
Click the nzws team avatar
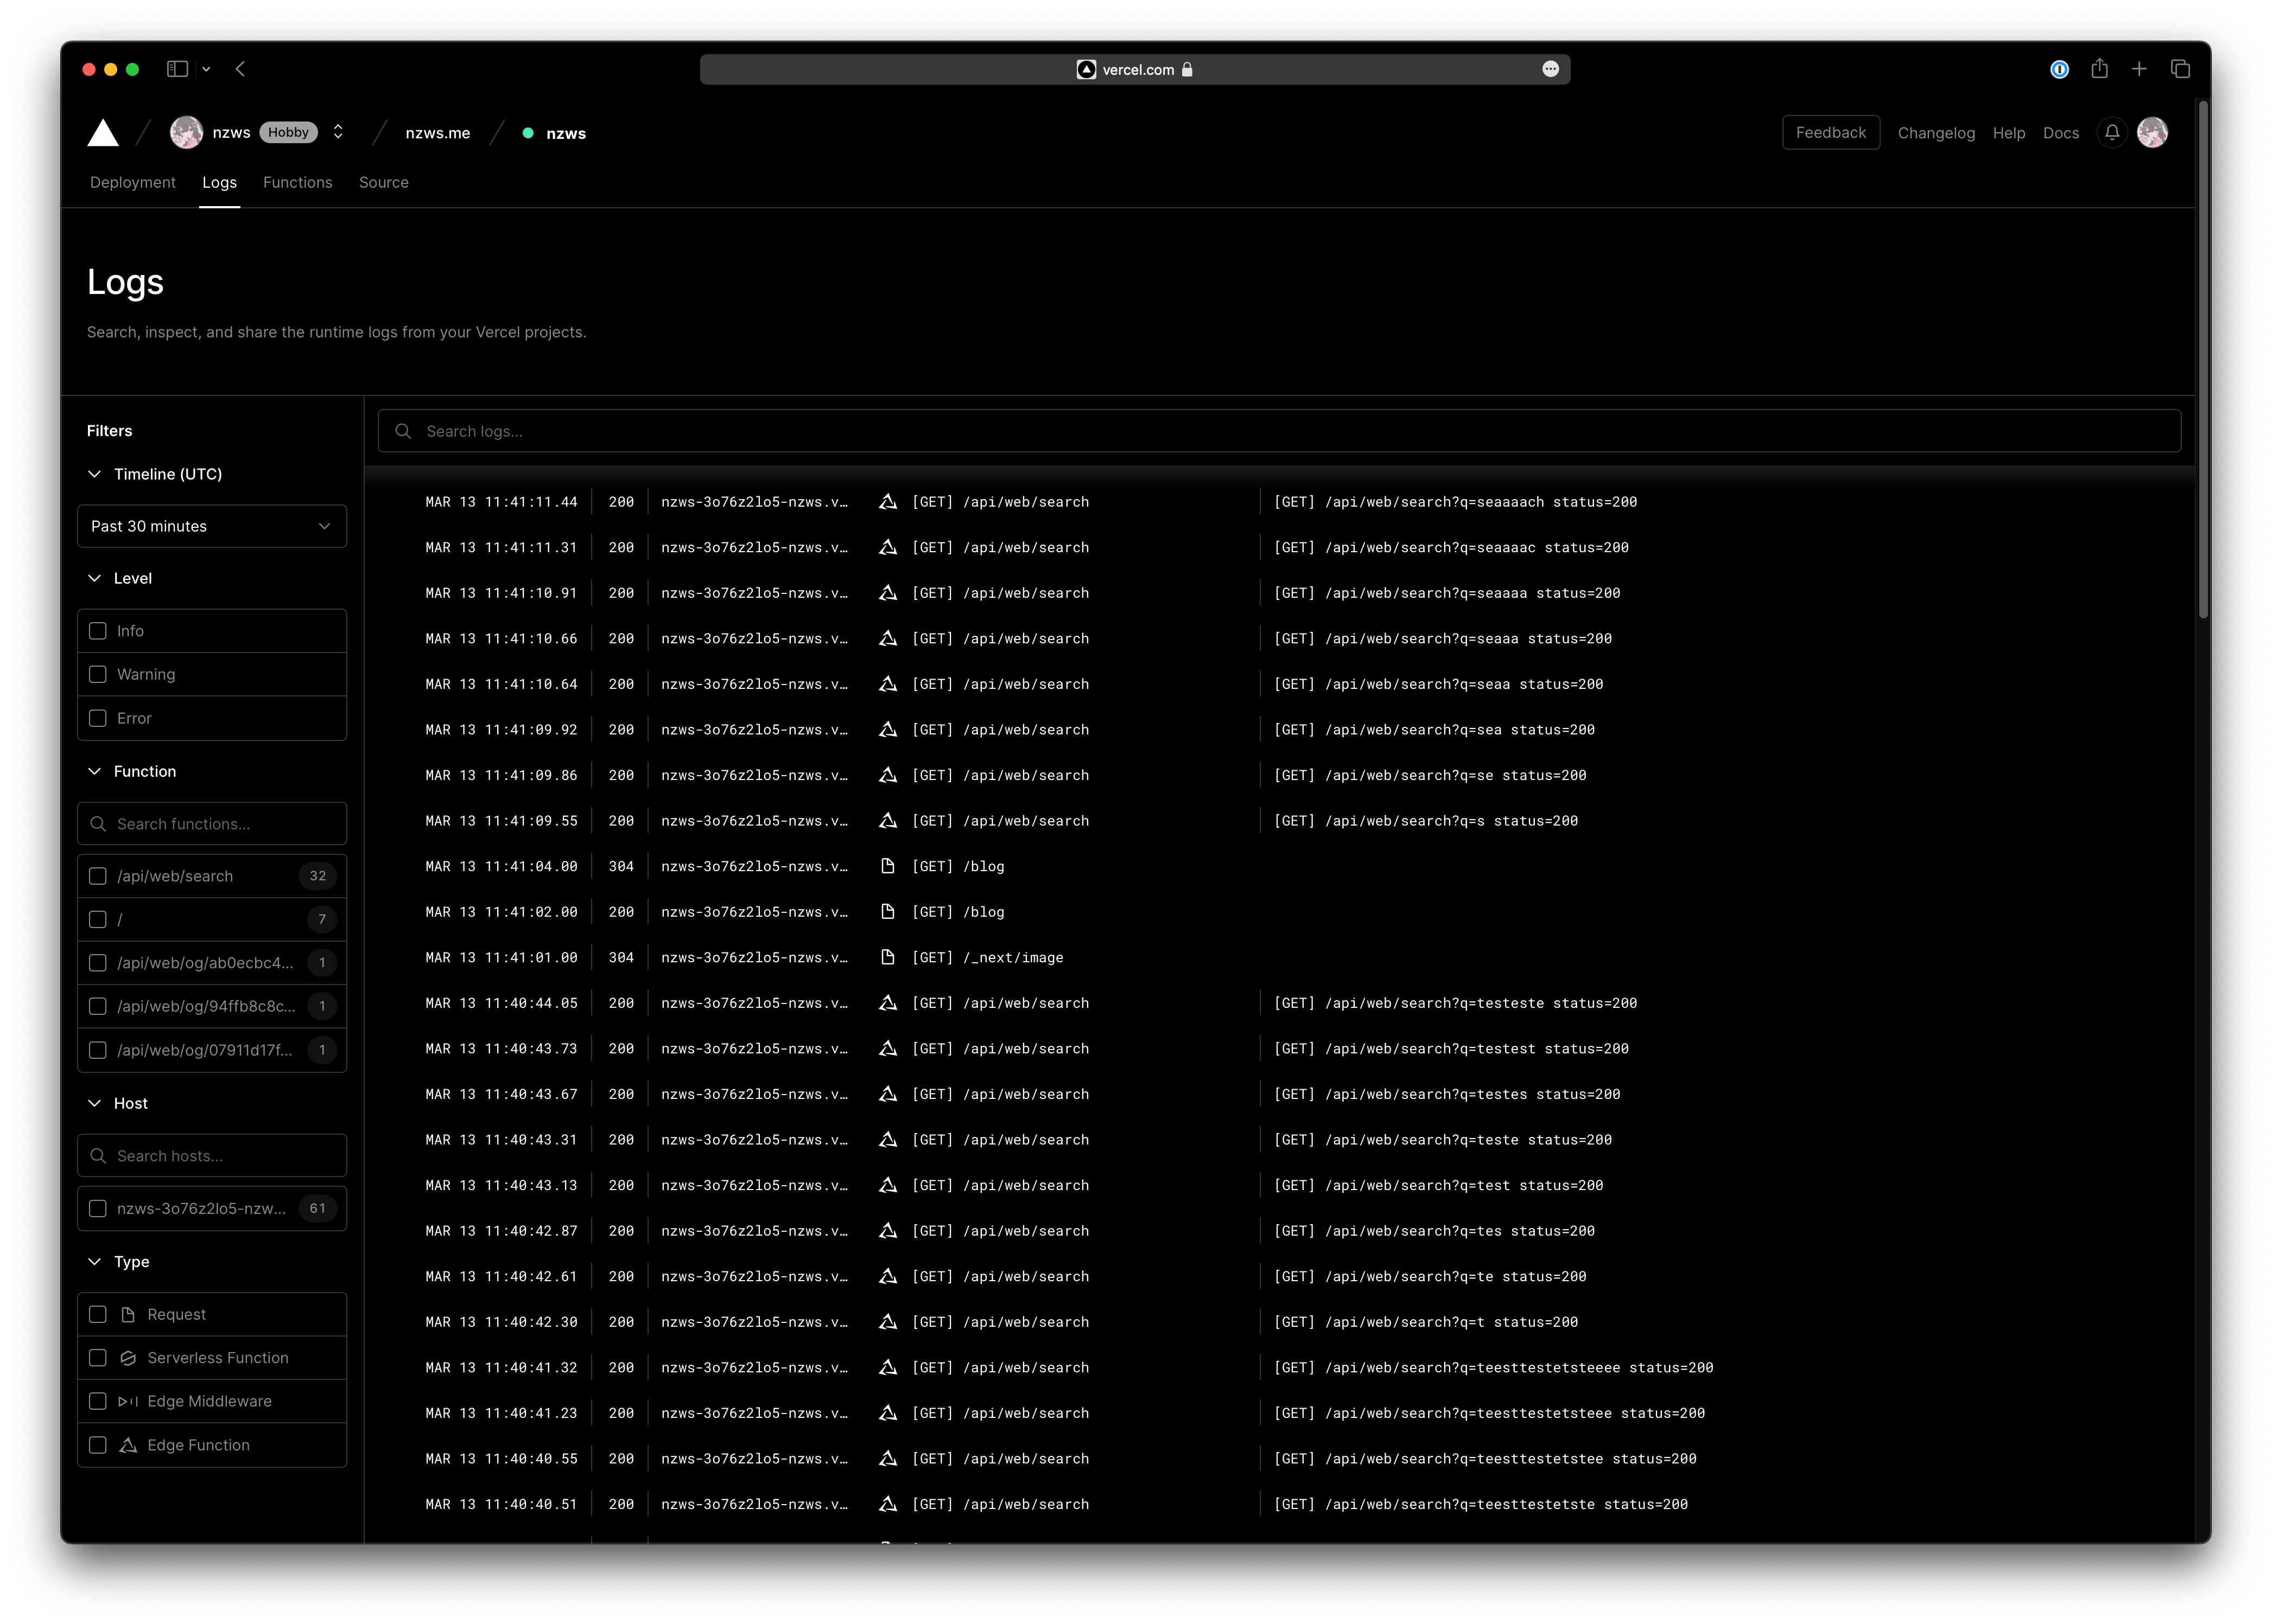tap(186, 133)
